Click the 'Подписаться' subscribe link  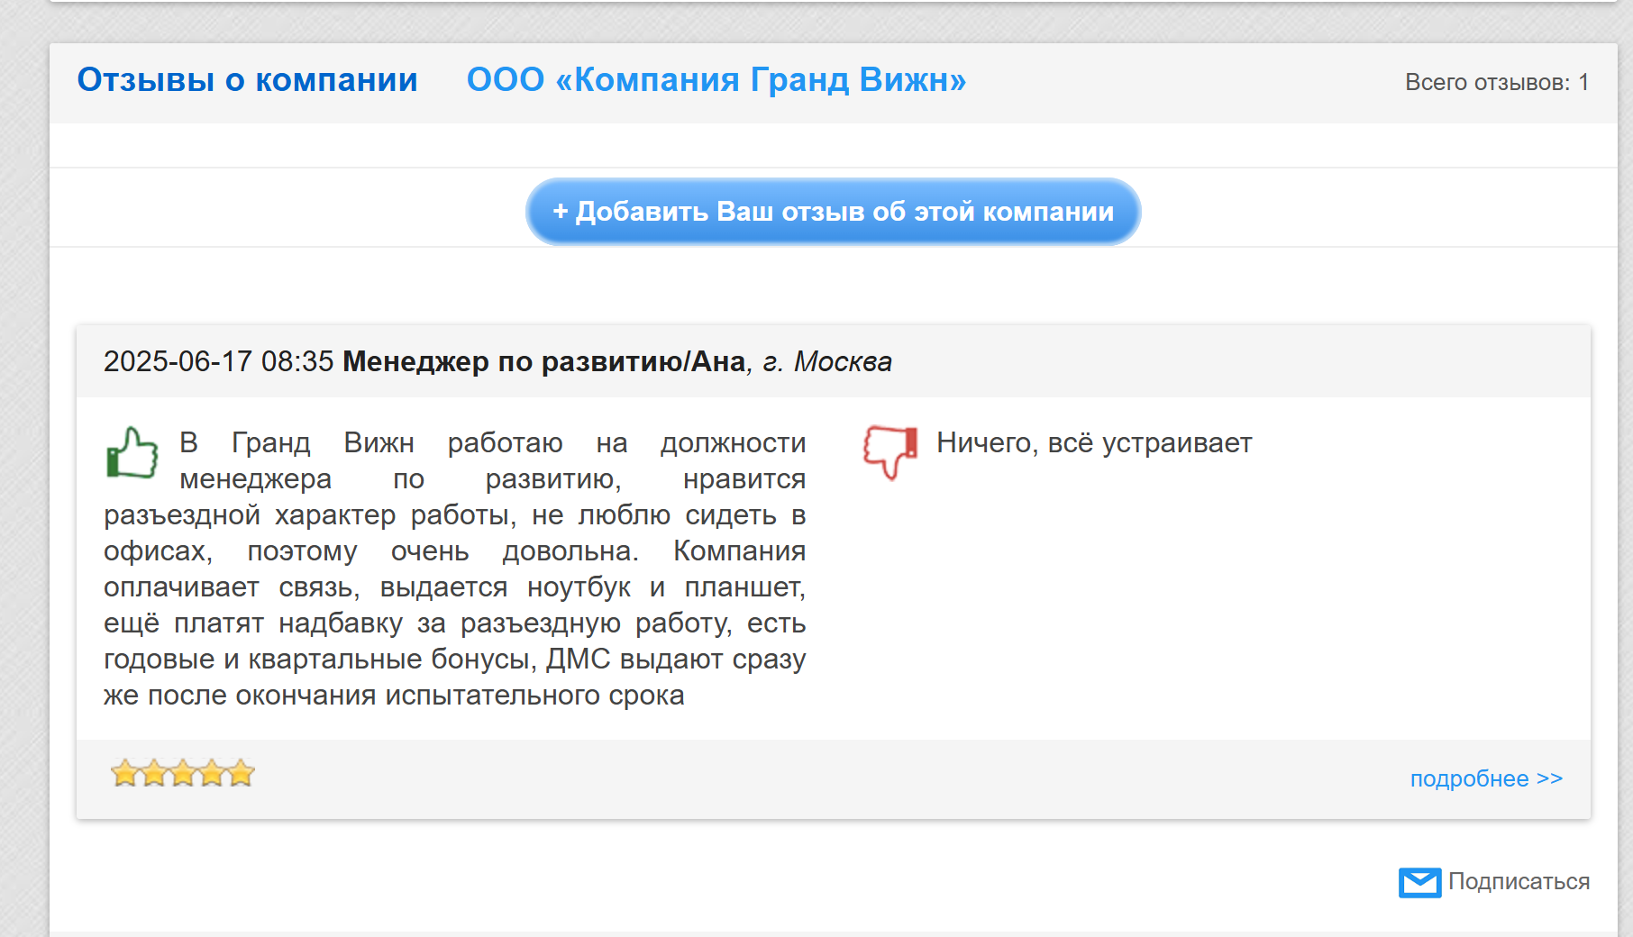[x=1519, y=881]
